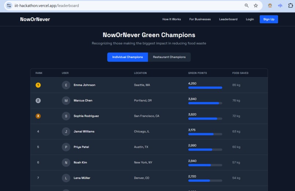Click Priya Patel's green points progress bar
Viewport: 295px width, 191px height.
point(205,150)
